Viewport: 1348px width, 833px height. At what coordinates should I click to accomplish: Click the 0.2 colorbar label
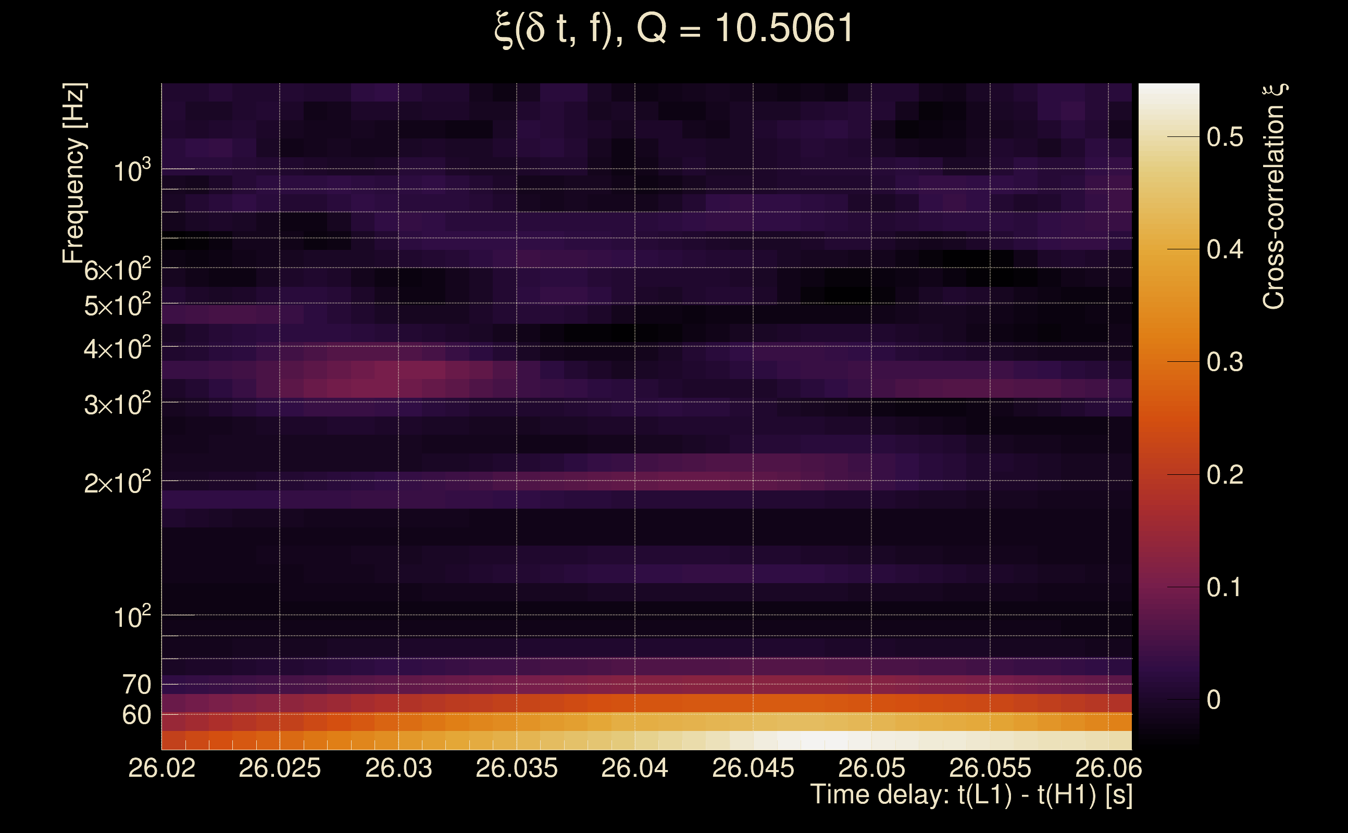click(1225, 475)
